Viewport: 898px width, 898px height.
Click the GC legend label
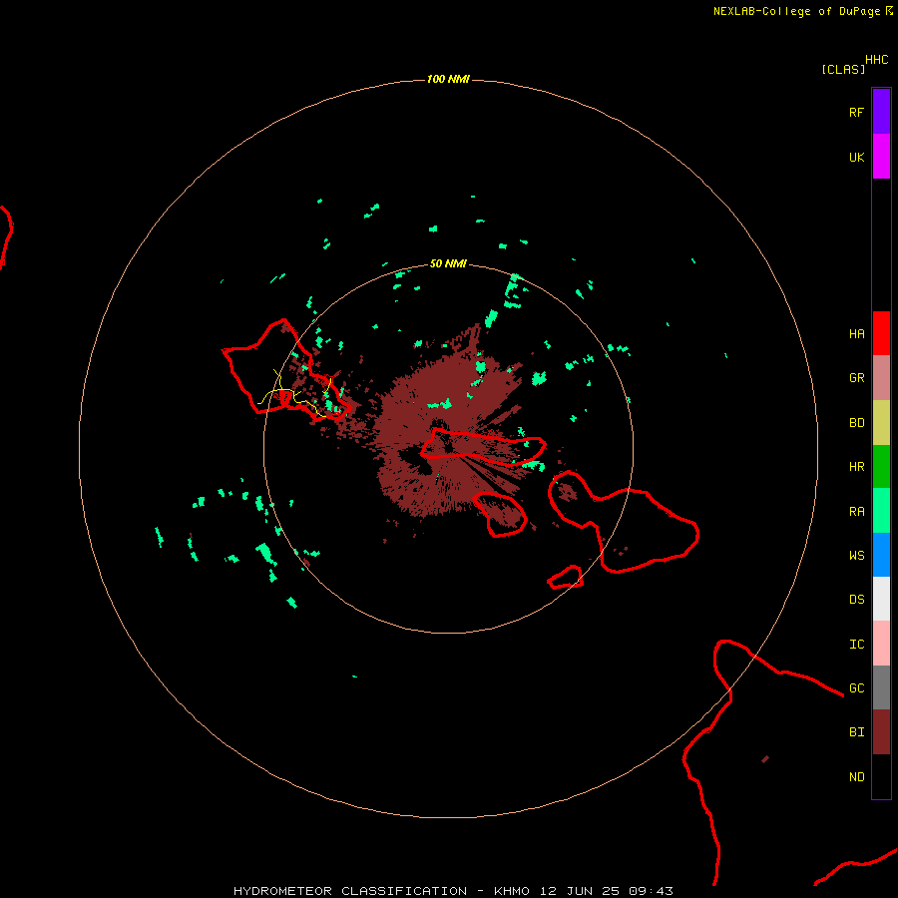[856, 688]
